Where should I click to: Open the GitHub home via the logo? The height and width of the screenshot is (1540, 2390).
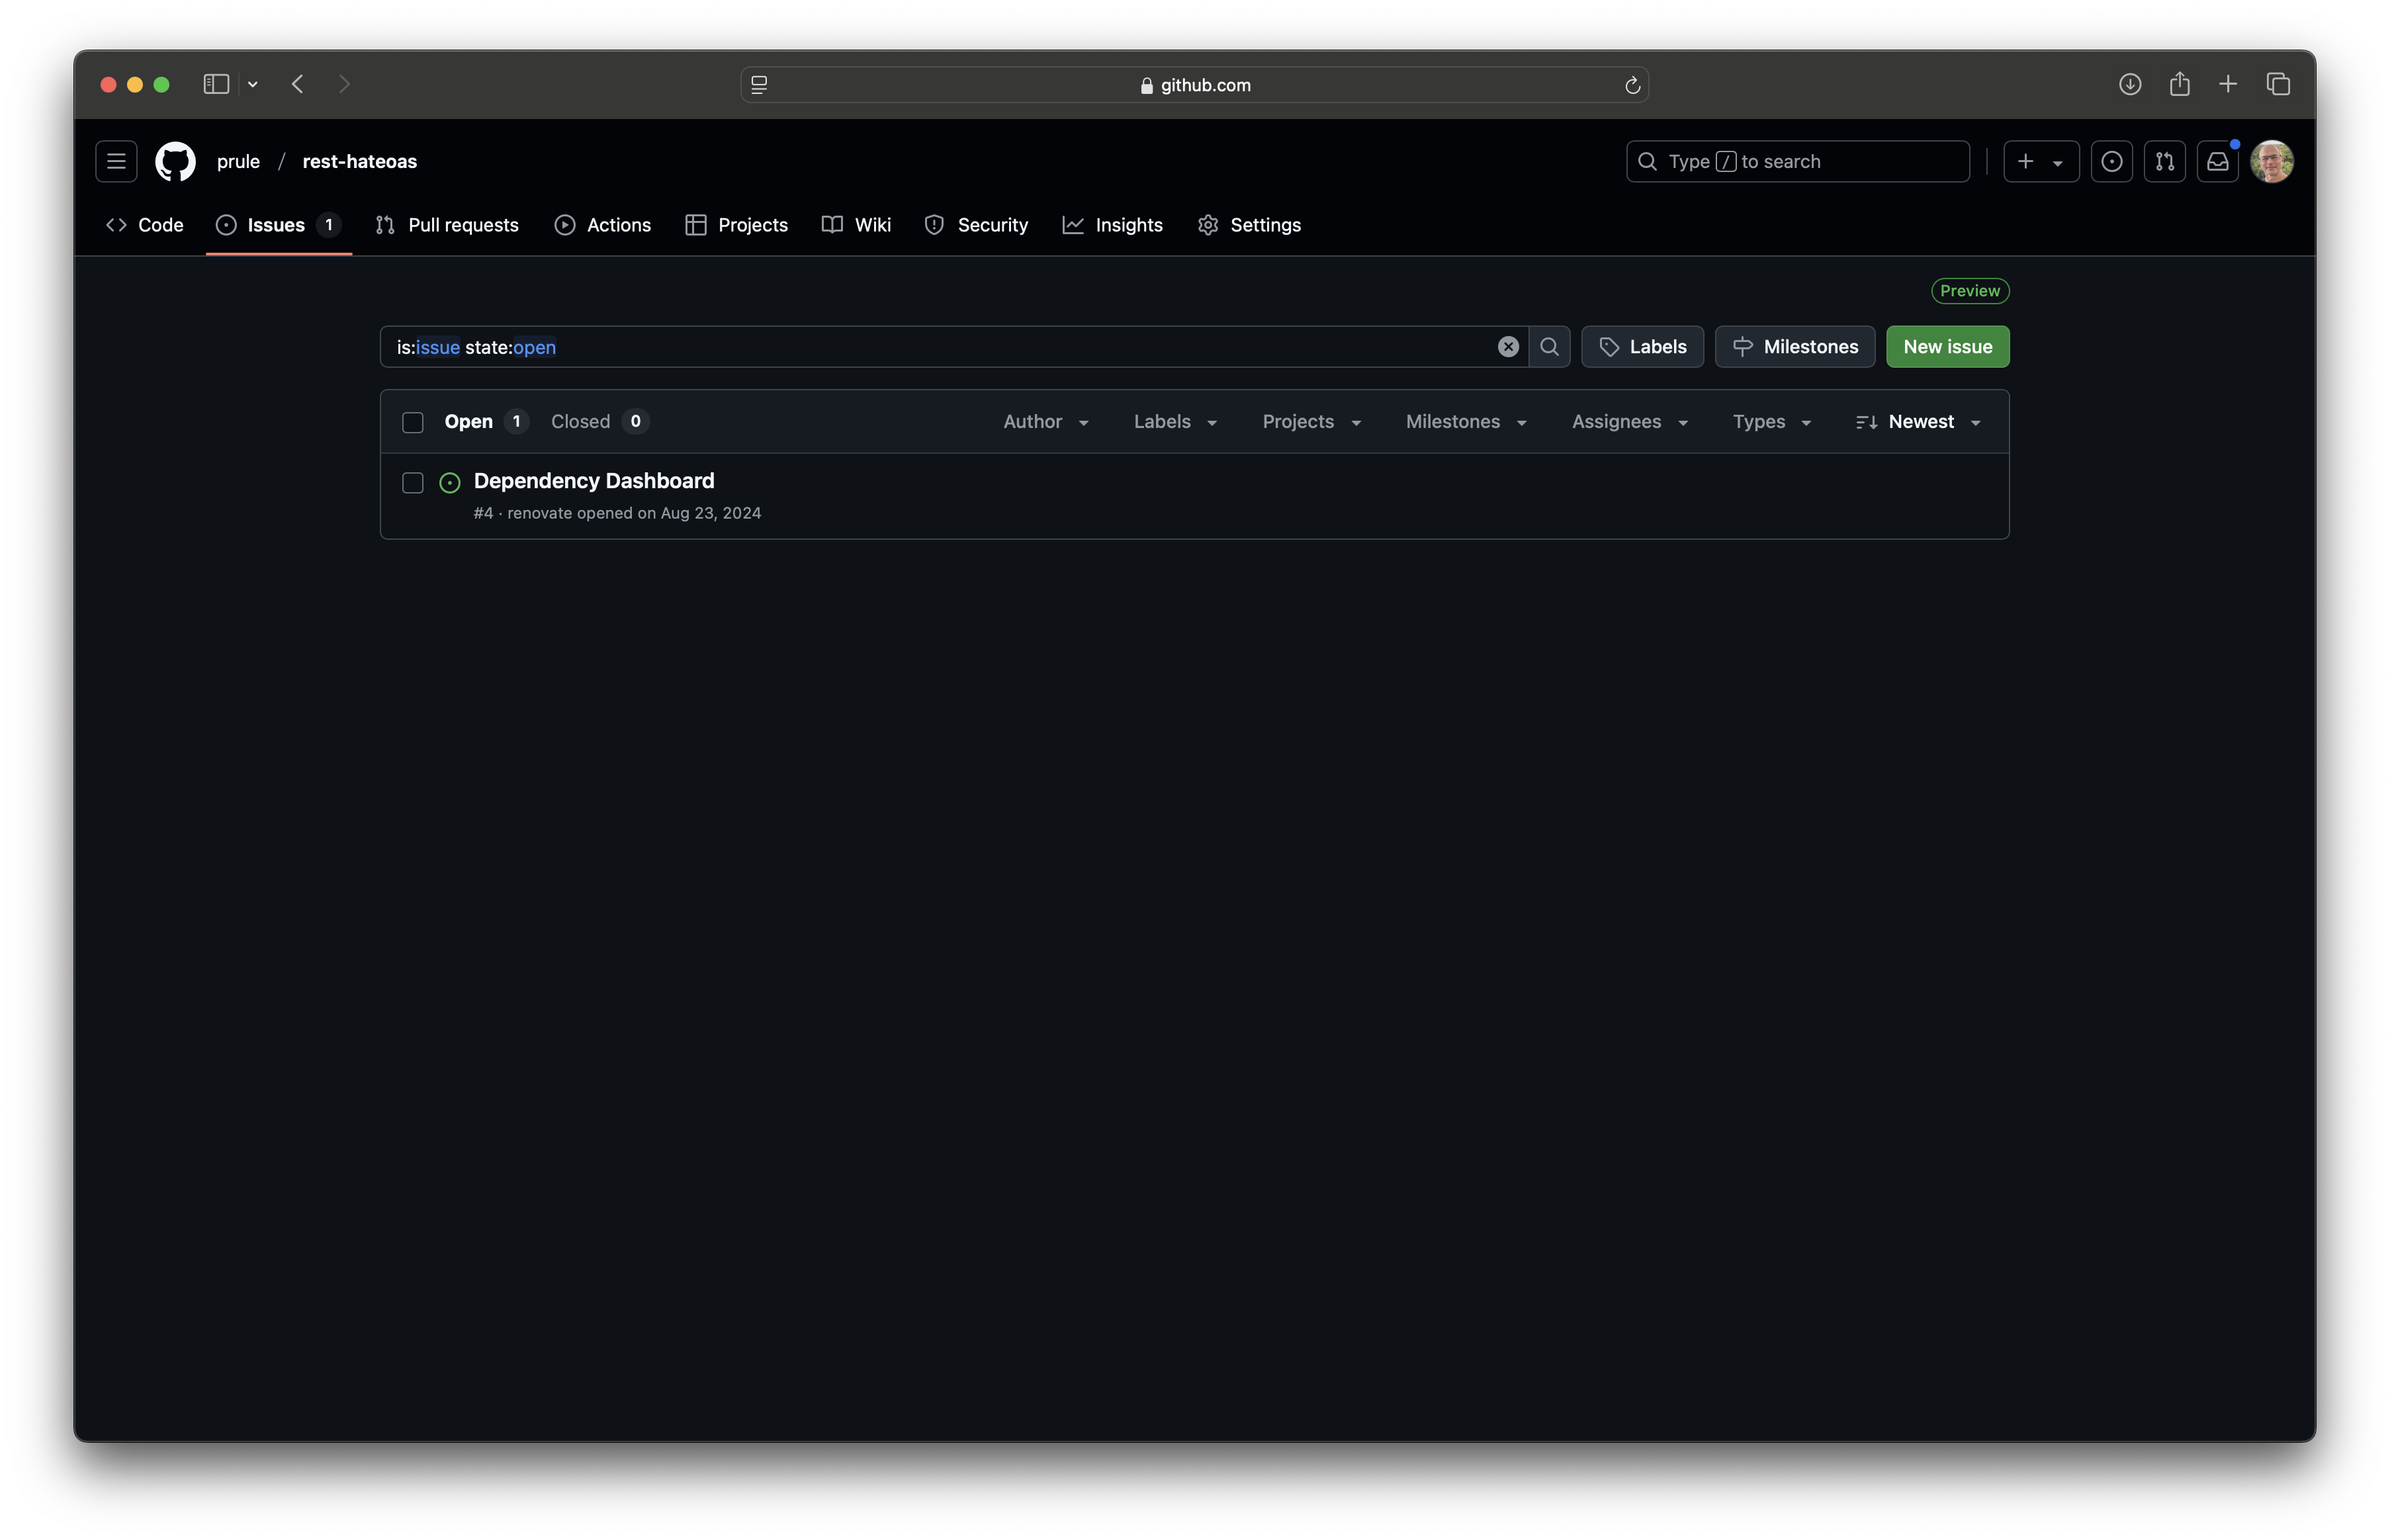point(174,161)
